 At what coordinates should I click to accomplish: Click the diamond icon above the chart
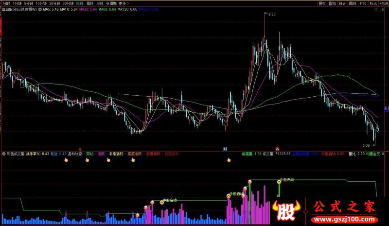(x=376, y=9)
